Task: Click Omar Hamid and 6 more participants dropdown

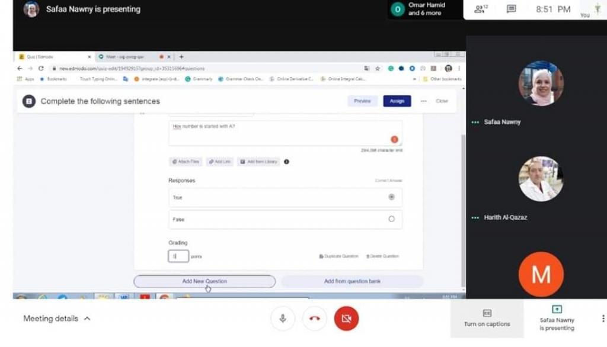Action: point(425,9)
